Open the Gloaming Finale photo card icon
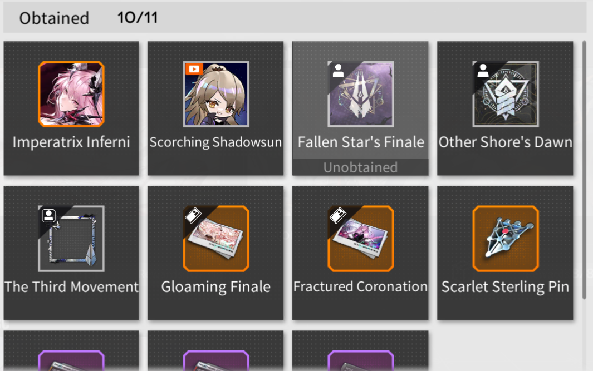The image size is (593, 371). tap(216, 239)
